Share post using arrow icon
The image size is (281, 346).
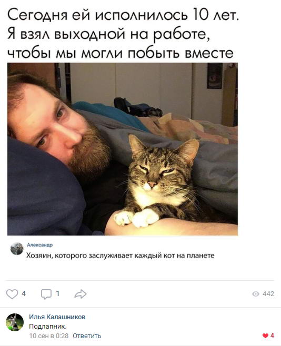pos(81,294)
